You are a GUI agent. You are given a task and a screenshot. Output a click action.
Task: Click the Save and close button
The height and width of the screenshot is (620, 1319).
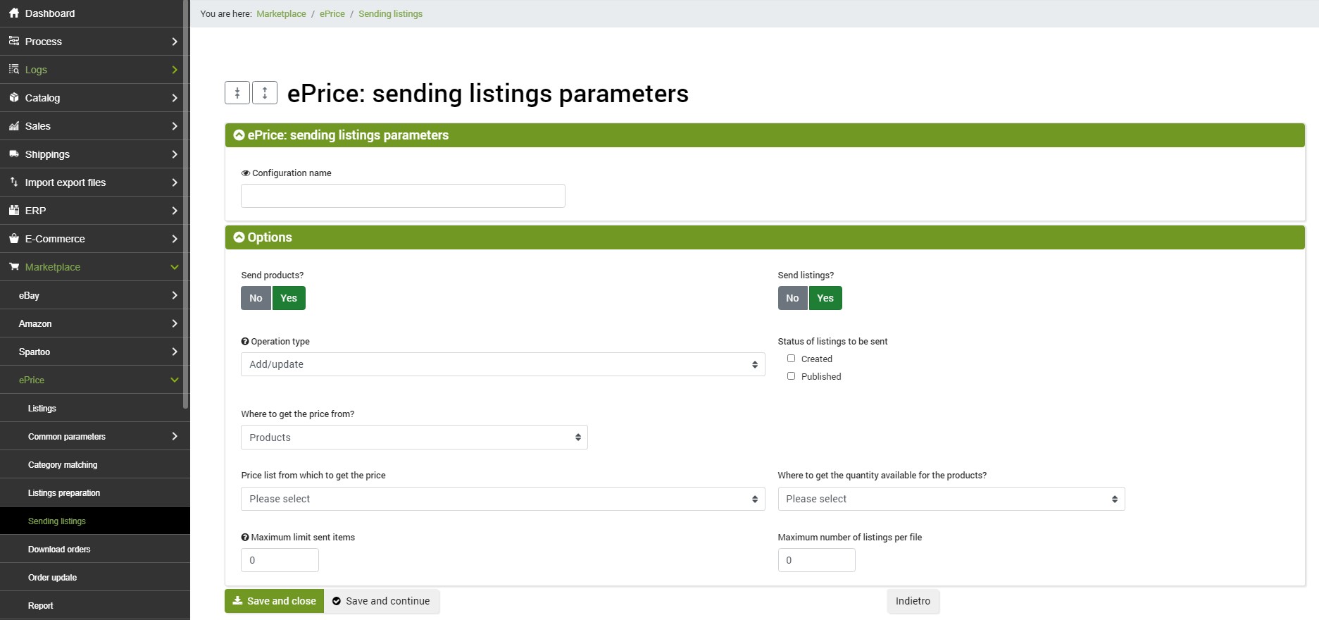pyautogui.click(x=275, y=601)
